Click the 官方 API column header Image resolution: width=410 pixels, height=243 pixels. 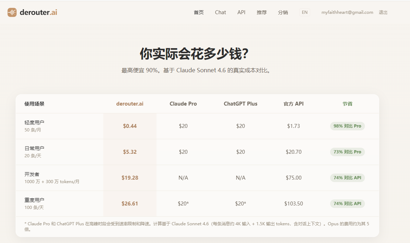tap(293, 103)
